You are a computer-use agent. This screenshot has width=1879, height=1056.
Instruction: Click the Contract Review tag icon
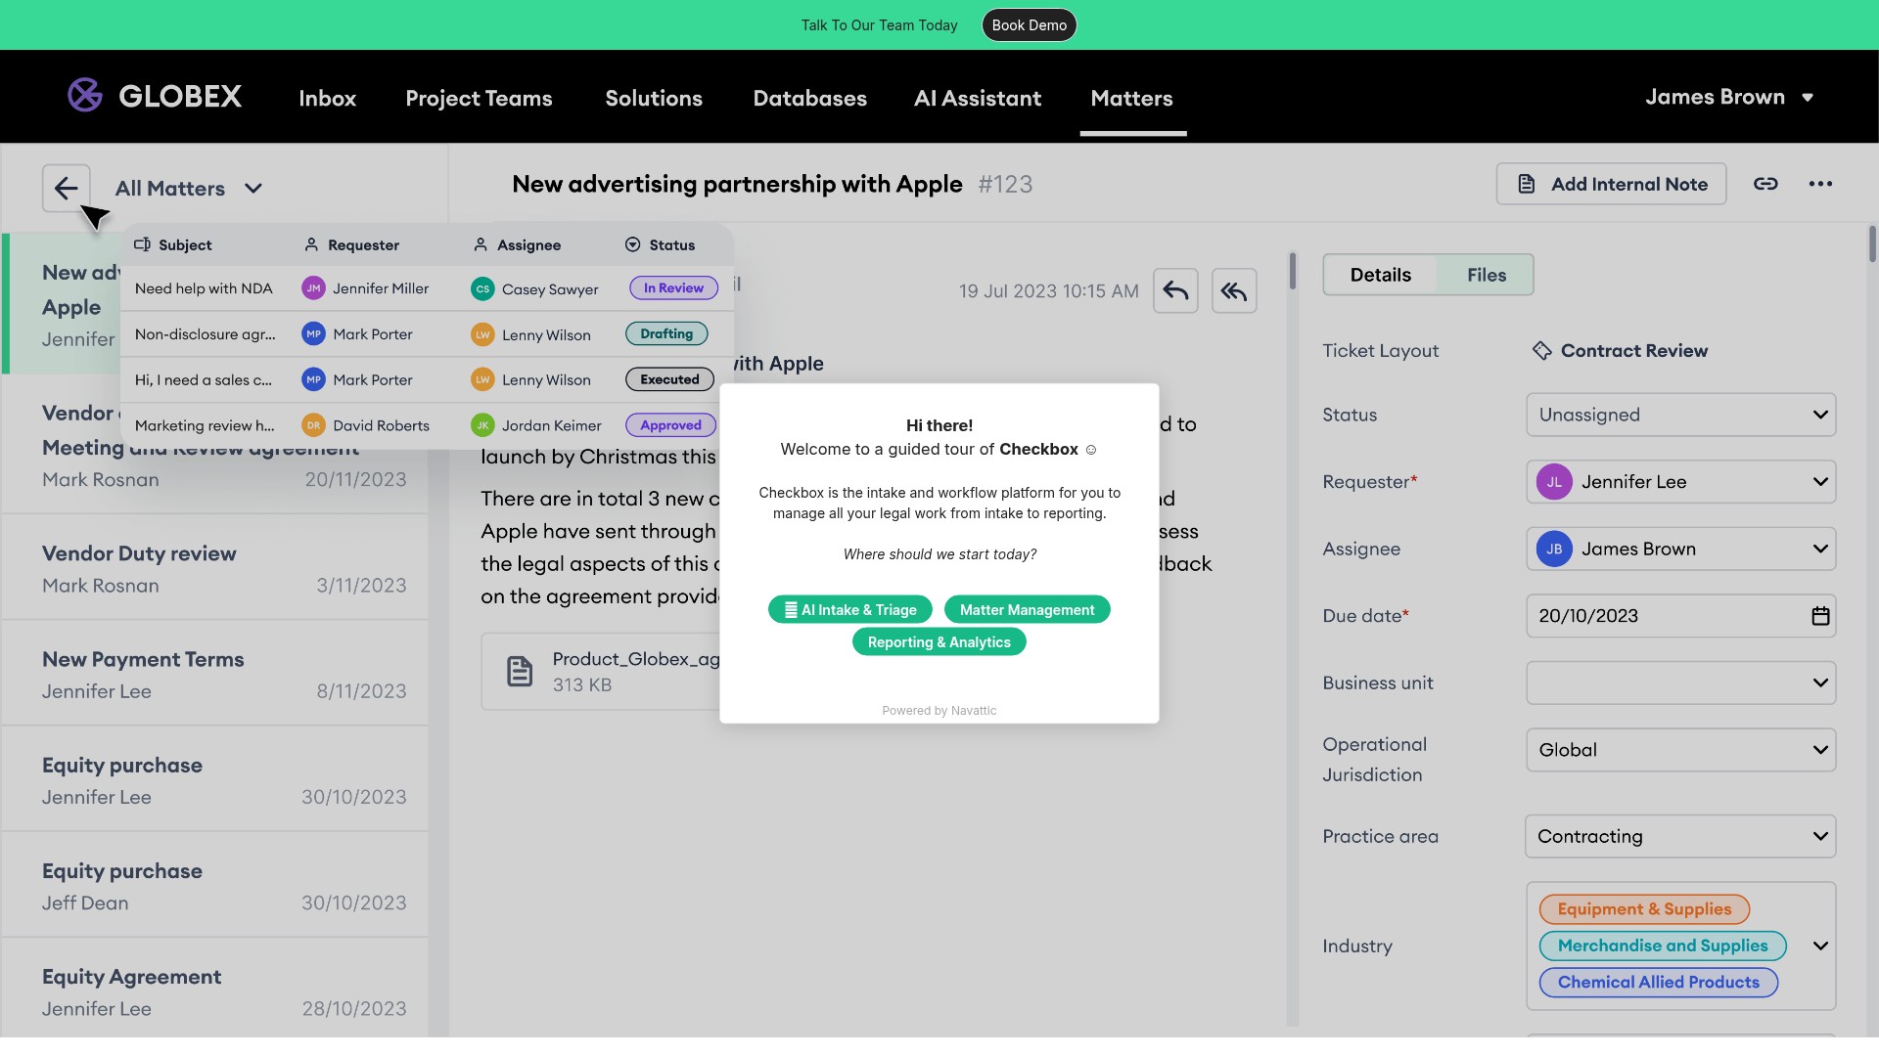(1542, 350)
